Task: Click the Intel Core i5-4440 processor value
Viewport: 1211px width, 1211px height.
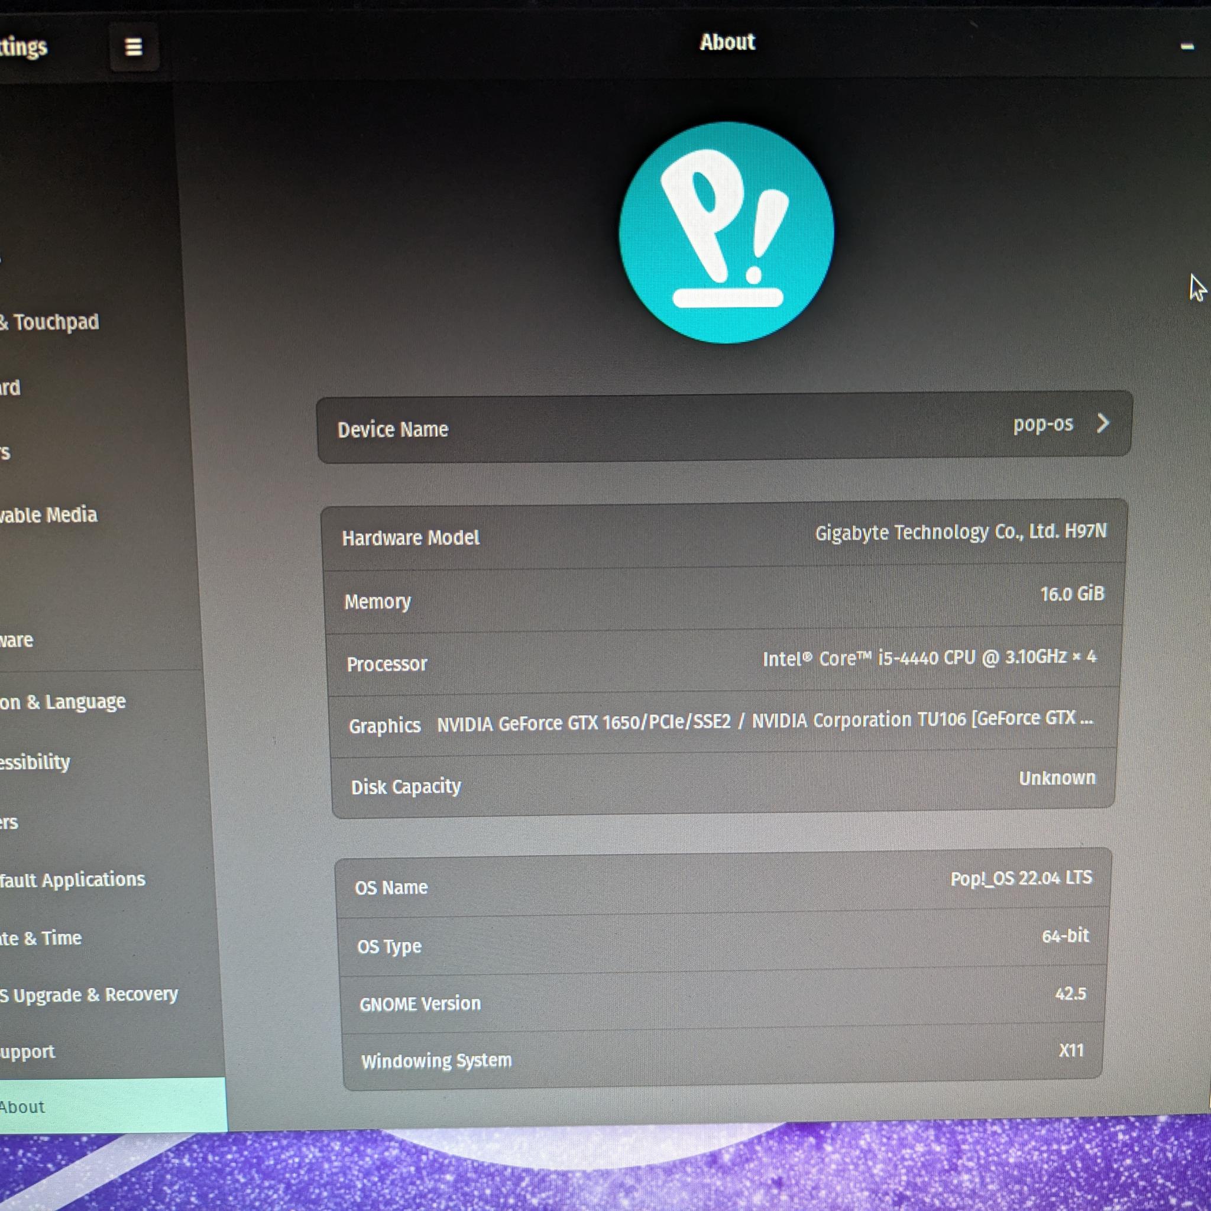Action: 930,658
